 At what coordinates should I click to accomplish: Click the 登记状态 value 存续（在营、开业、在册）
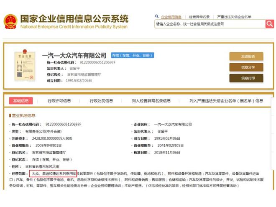52,160
